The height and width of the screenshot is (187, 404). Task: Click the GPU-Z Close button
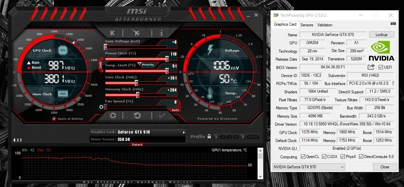(385, 167)
